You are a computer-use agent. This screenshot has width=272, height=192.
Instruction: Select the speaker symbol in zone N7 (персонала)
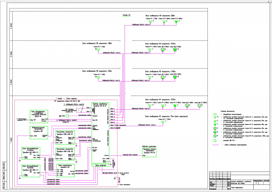coord(163,122)
